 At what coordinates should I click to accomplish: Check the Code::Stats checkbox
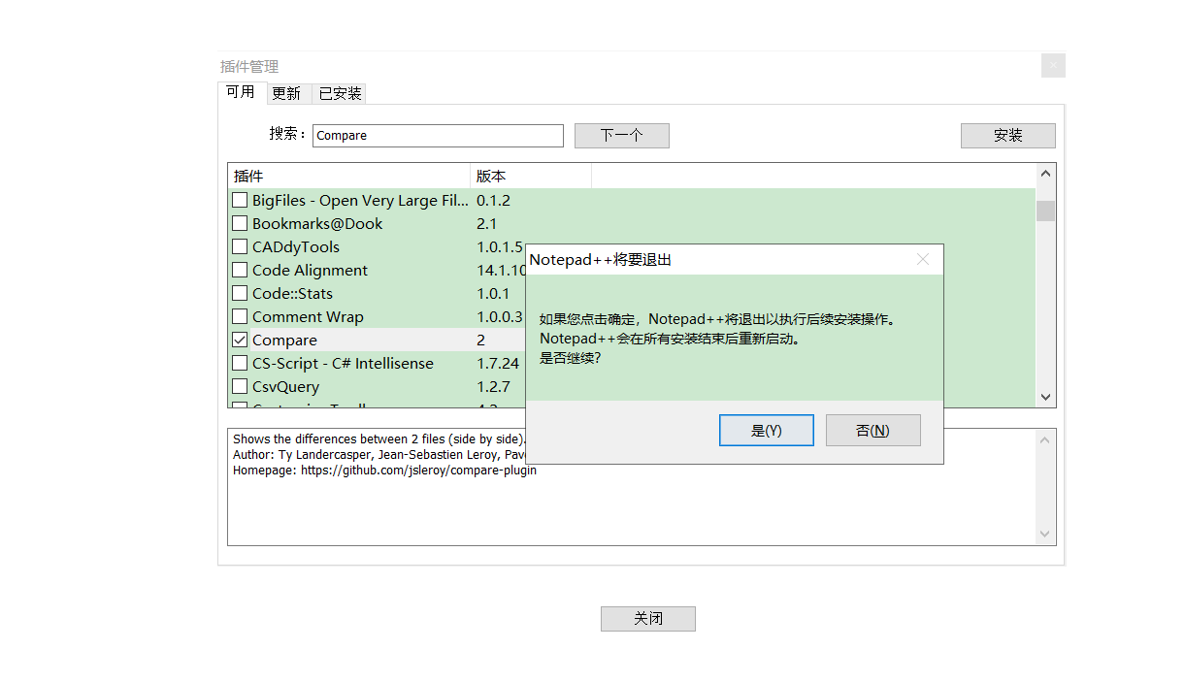[240, 294]
